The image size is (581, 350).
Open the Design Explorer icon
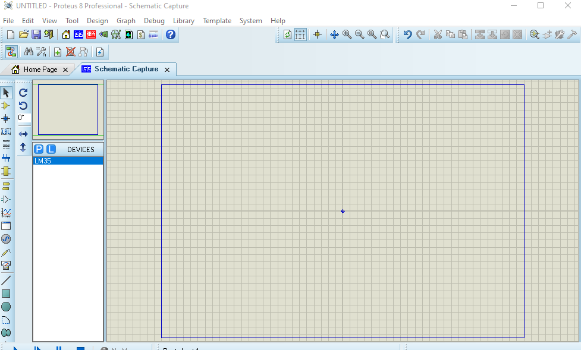[x=128, y=35]
